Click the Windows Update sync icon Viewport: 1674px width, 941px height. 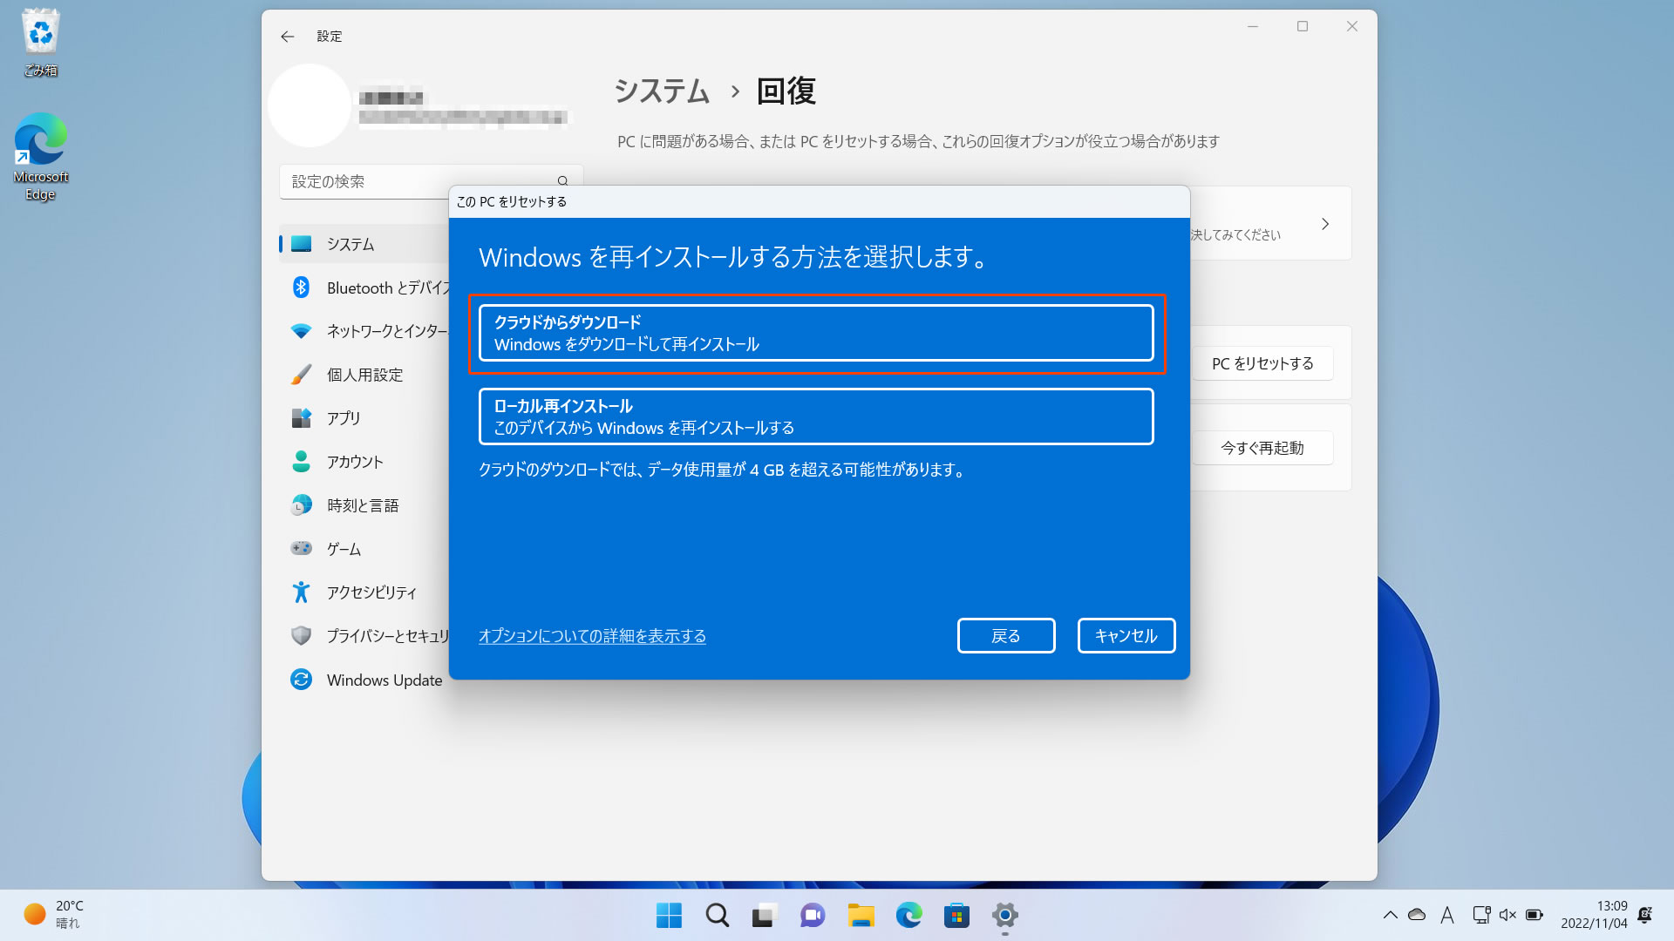click(x=301, y=680)
